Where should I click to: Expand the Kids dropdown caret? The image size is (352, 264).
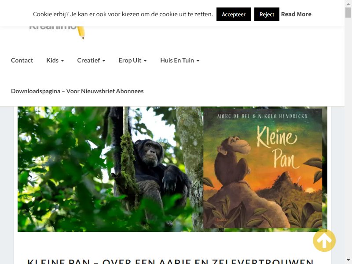62,61
